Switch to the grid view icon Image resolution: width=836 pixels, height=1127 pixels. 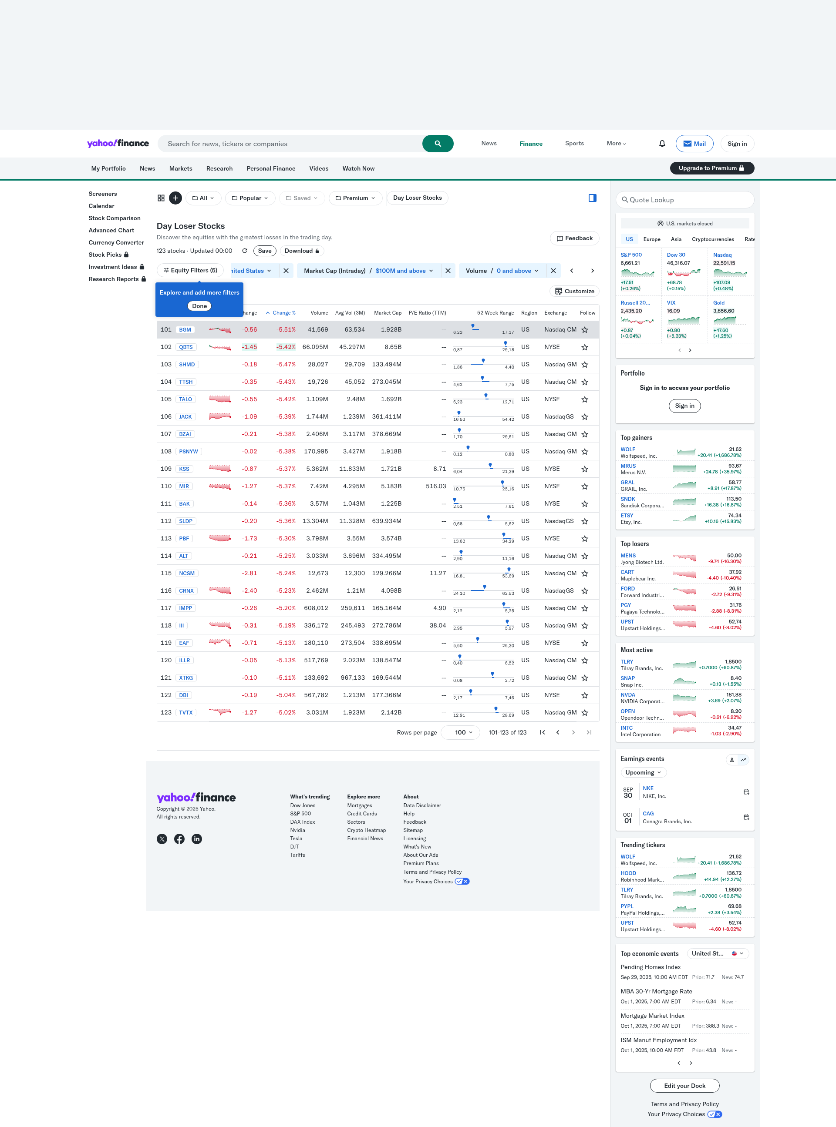click(161, 198)
